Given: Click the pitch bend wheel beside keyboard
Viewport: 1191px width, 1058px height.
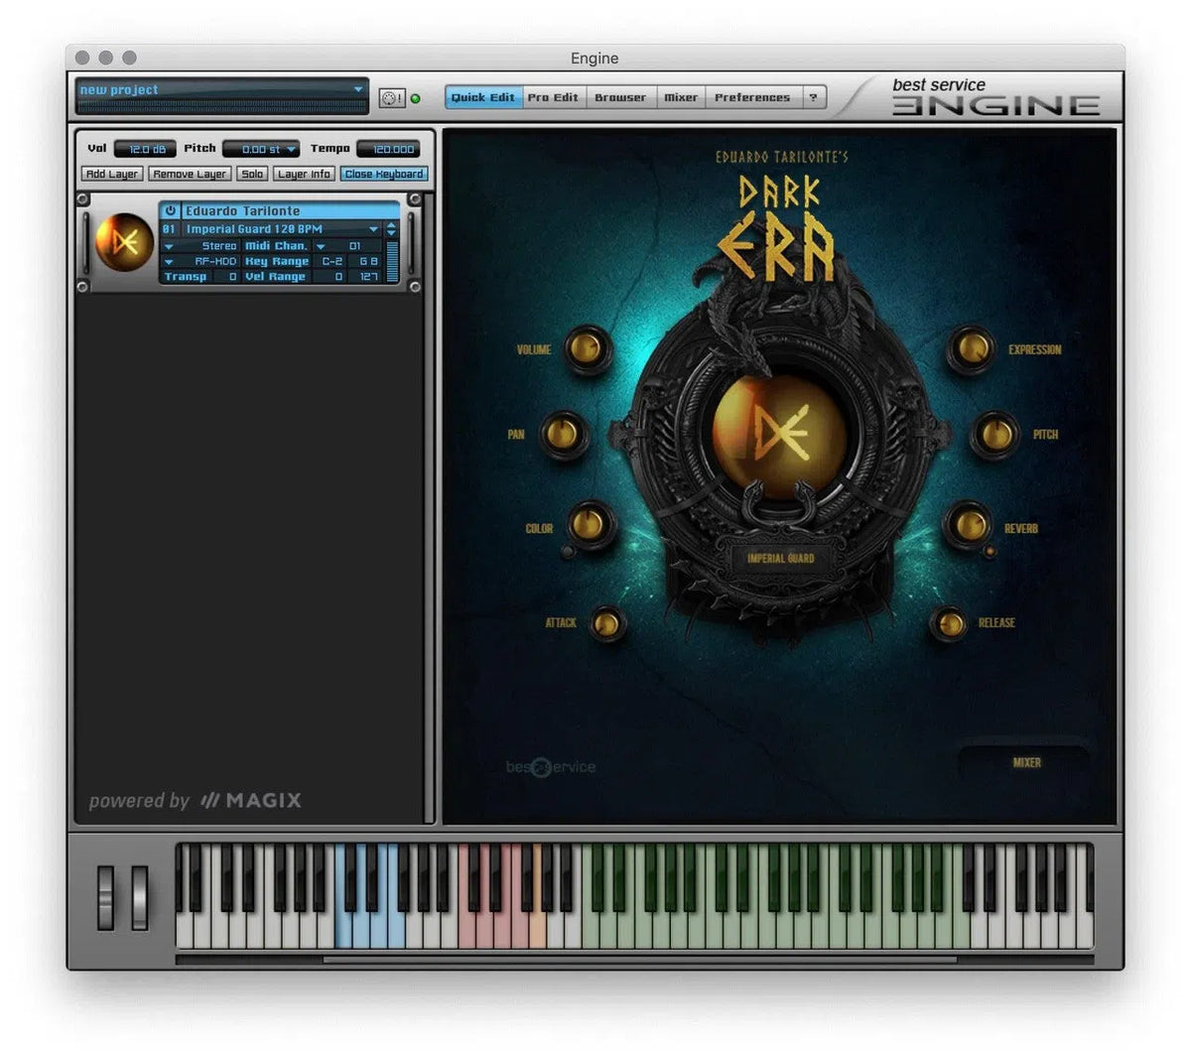Looking at the screenshot, I should tap(105, 897).
